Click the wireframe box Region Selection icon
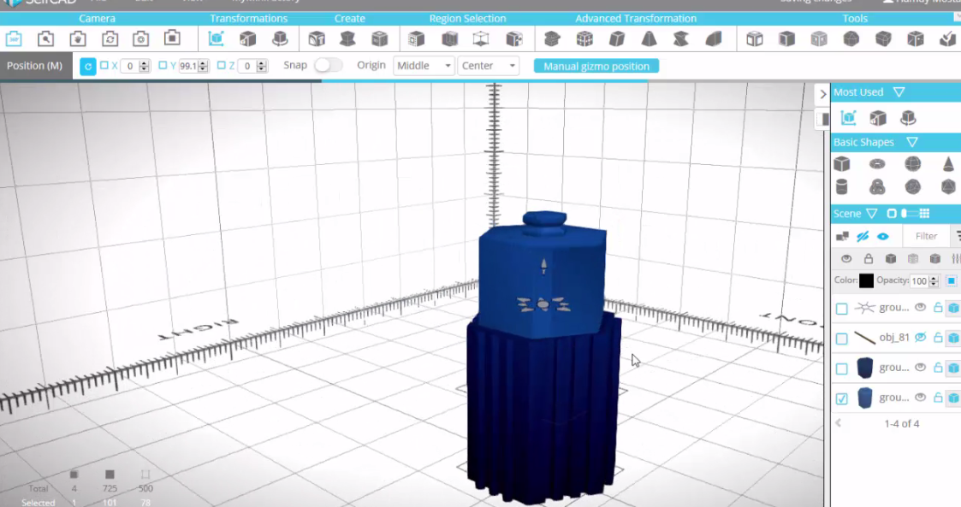The image size is (961, 507). pyautogui.click(x=481, y=39)
